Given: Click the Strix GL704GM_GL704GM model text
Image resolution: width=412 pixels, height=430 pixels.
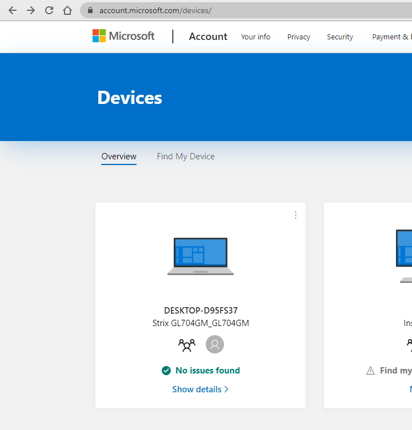Looking at the screenshot, I should pos(201,323).
